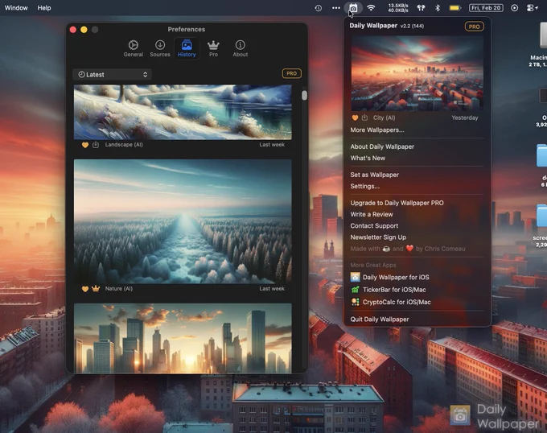
Task: Favorite the Landscape (AI) wallpaper heart
Action: (x=84, y=145)
